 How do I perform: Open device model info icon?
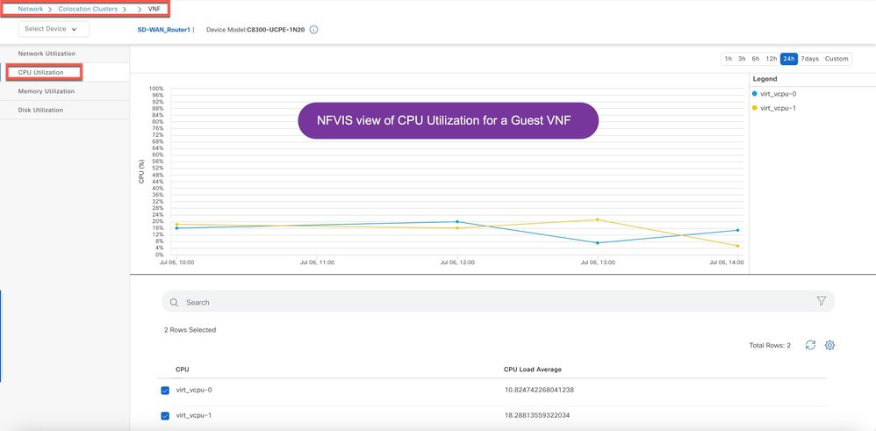point(313,30)
